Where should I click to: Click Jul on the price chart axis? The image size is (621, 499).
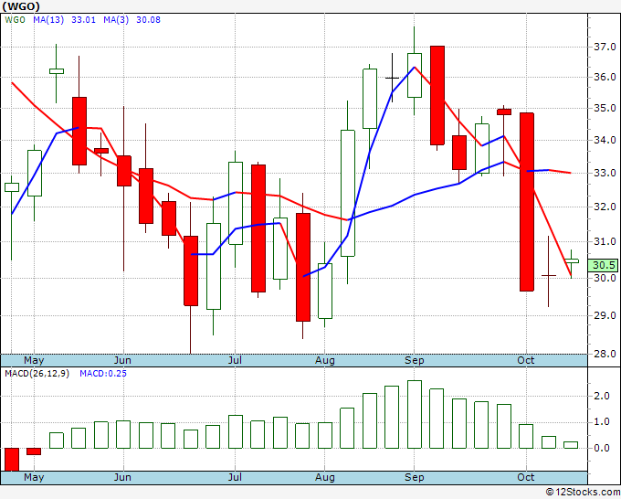pos(235,360)
